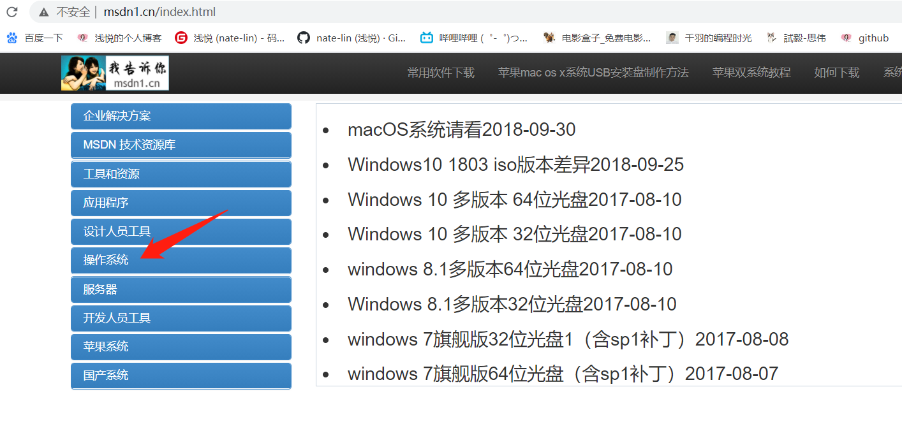Expand the 操作系统 sidebar category

pos(181,260)
